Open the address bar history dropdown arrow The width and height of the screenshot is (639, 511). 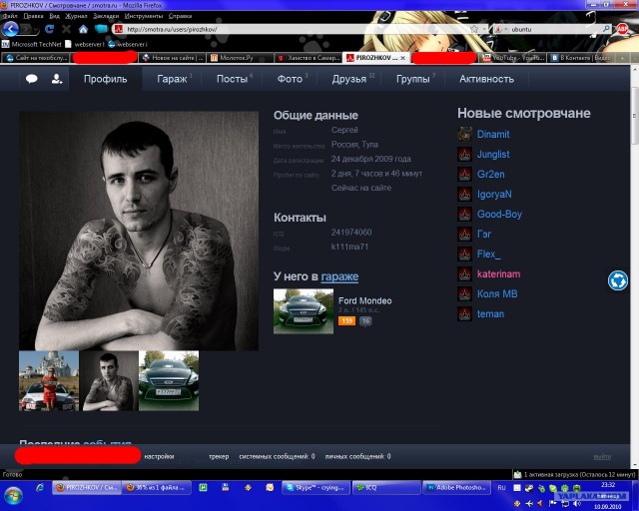[484, 29]
